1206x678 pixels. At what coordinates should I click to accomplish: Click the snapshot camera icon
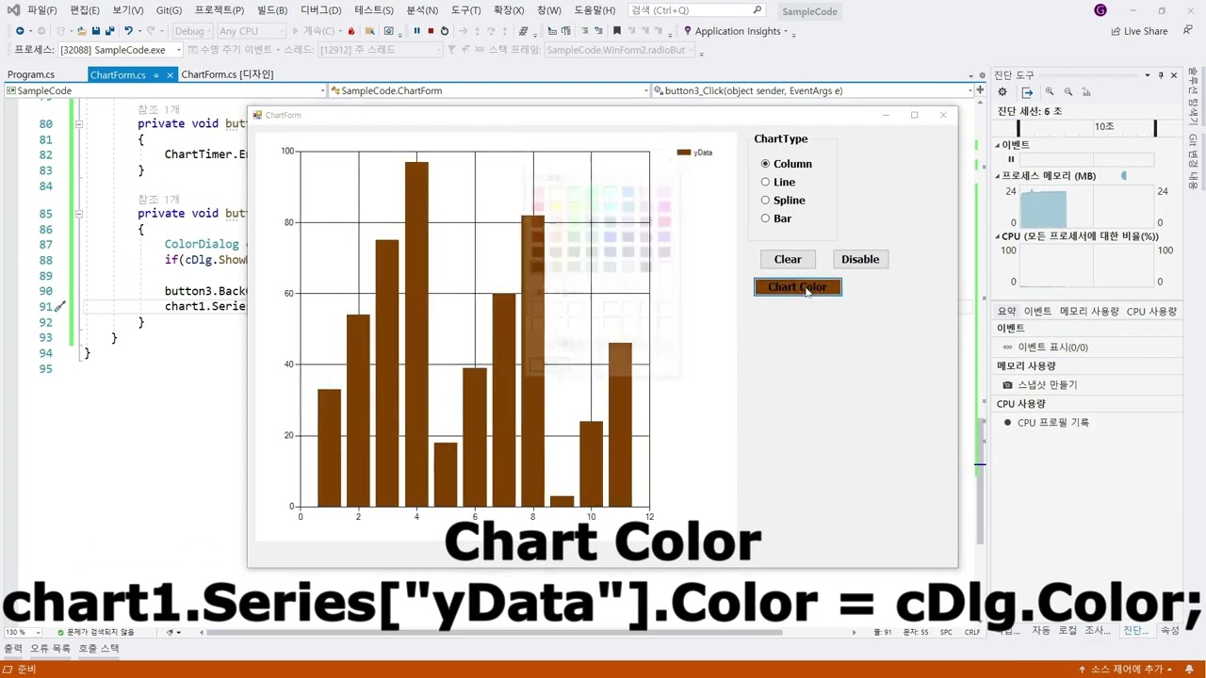(x=1007, y=385)
